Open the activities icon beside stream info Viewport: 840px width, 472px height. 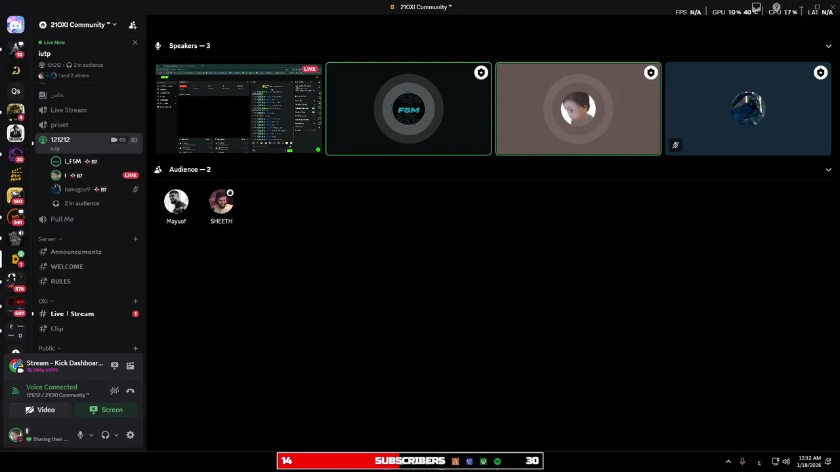pyautogui.click(x=131, y=366)
